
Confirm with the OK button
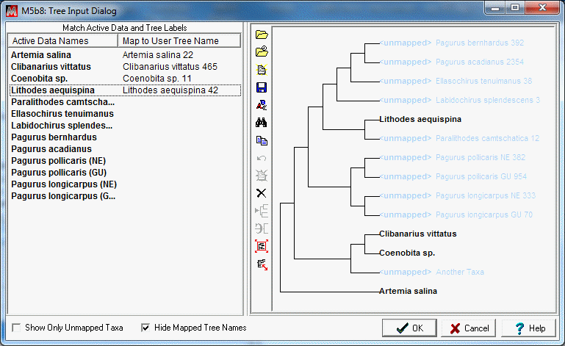point(409,328)
